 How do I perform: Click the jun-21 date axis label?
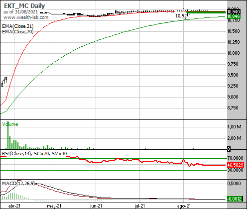pos(96,206)
